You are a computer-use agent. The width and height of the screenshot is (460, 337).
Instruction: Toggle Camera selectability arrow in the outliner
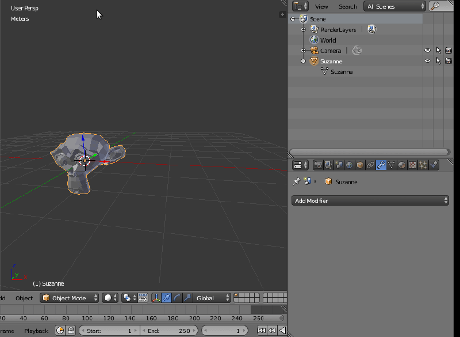(x=438, y=51)
